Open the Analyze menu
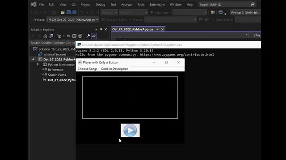Image resolution: width=286 pixels, height=160 pixels. (x=126, y=4)
